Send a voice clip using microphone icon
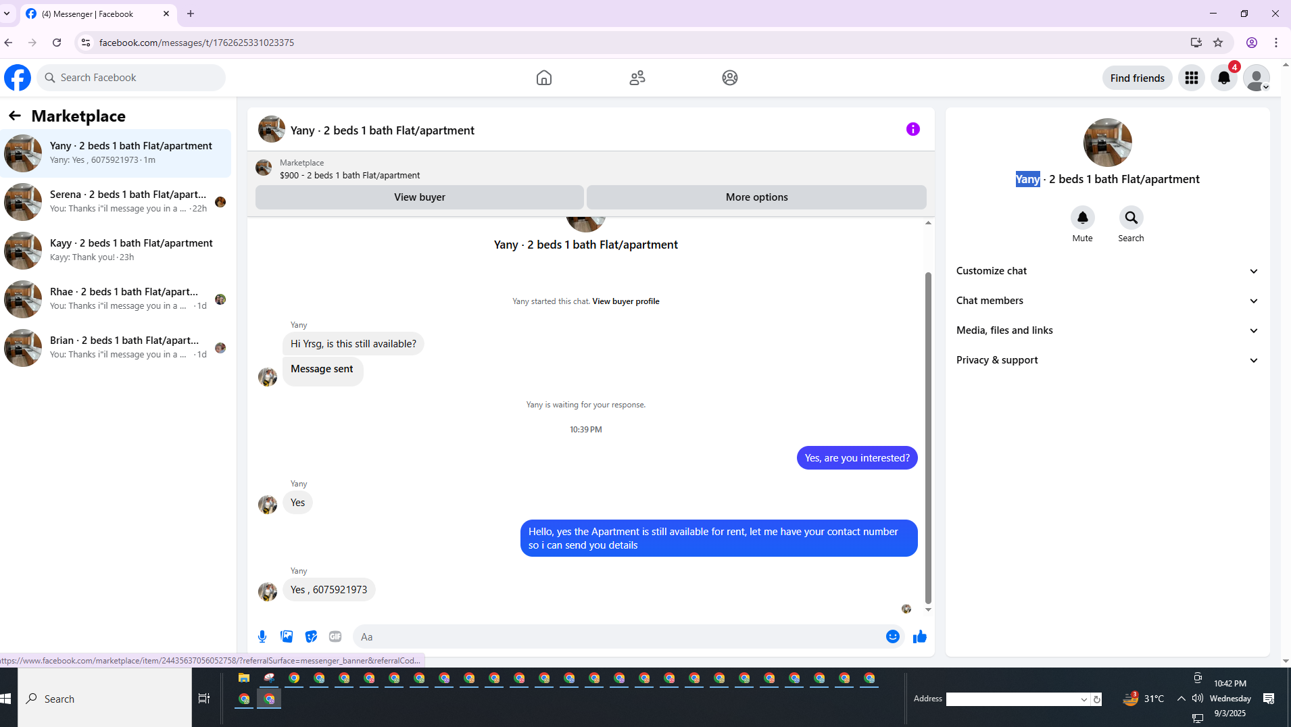Image resolution: width=1291 pixels, height=727 pixels. click(x=262, y=636)
